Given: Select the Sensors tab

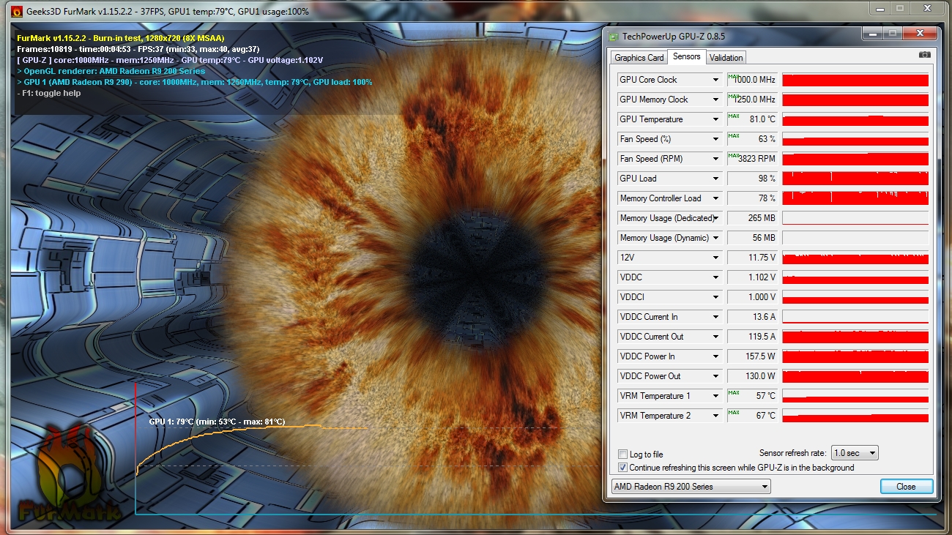Looking at the screenshot, I should 686,56.
